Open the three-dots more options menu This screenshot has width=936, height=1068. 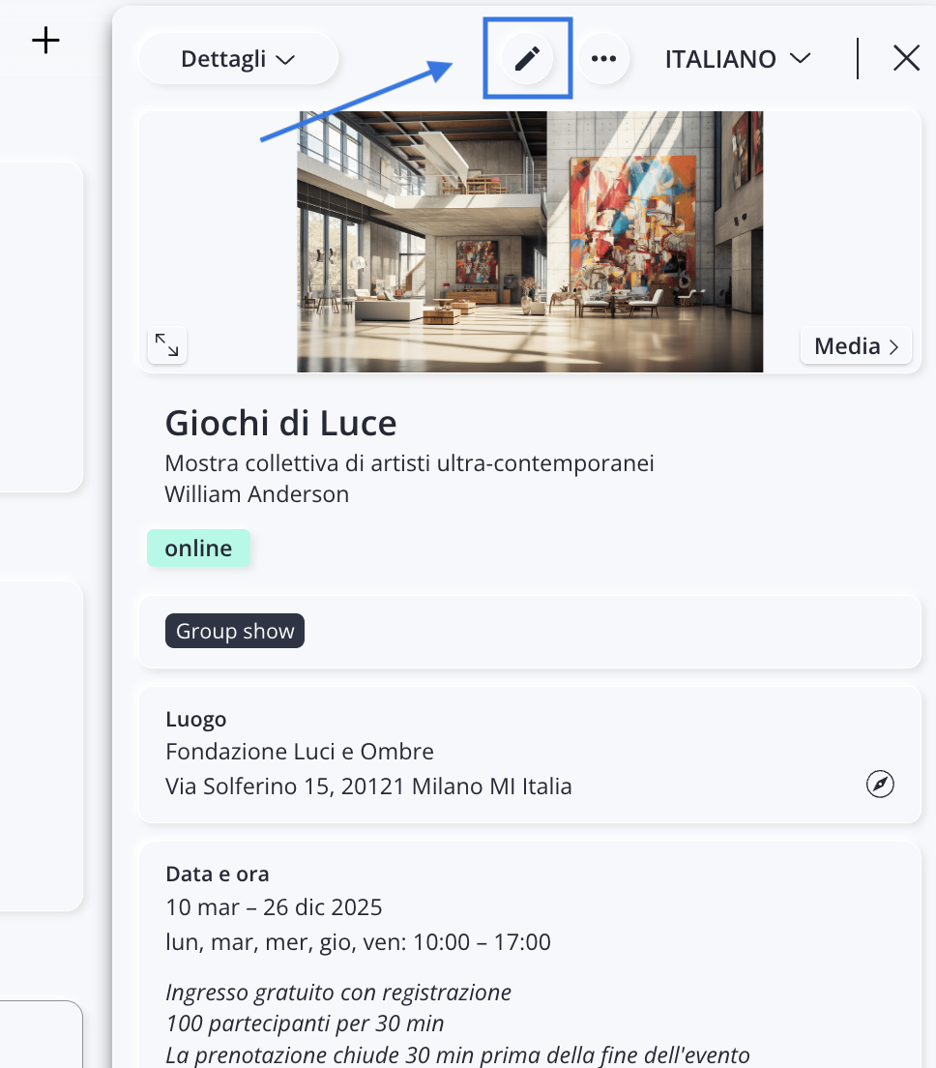pyautogui.click(x=603, y=59)
